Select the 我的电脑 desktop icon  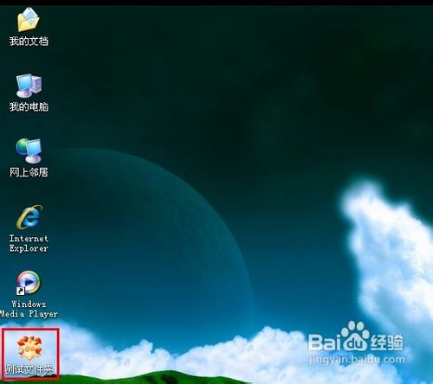coord(29,86)
